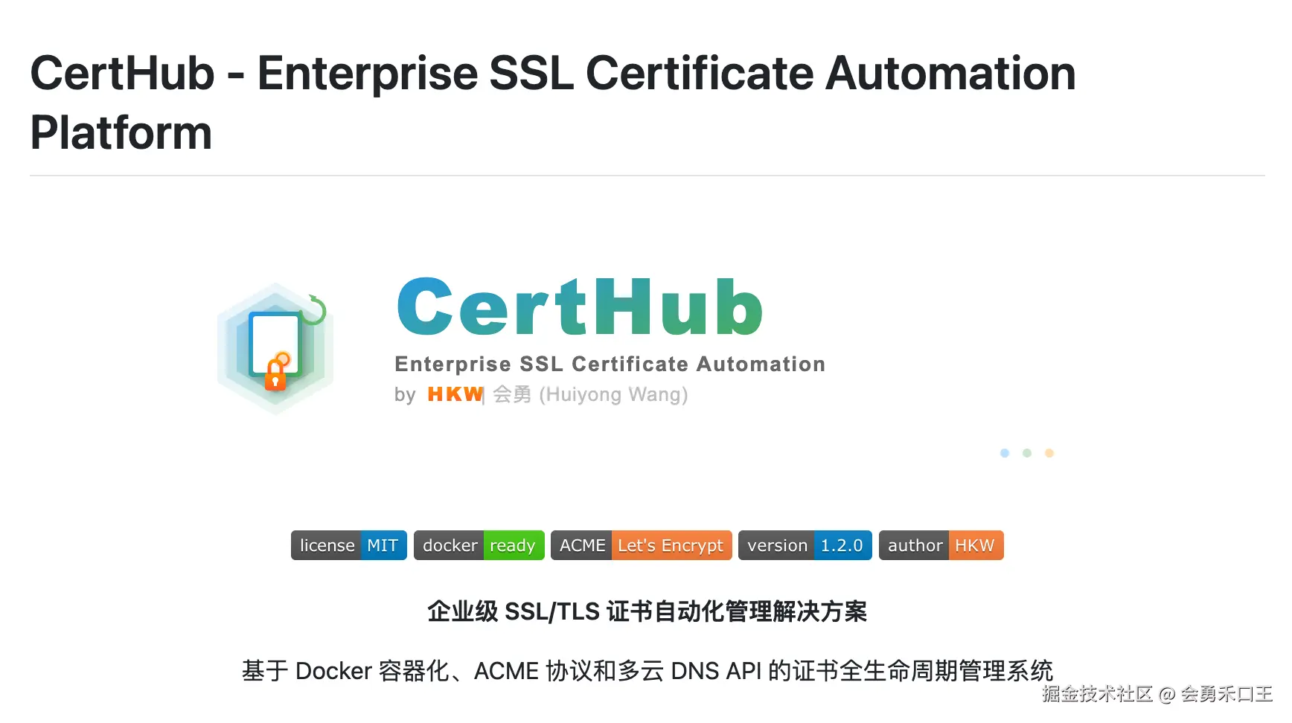Click the 'Enterprise SSL Certificate Automation' banner subtitle
Viewport: 1292px width, 723px height.
click(x=610, y=364)
